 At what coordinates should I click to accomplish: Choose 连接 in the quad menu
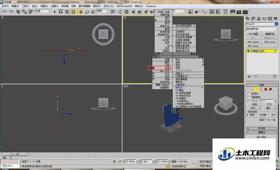167,68
